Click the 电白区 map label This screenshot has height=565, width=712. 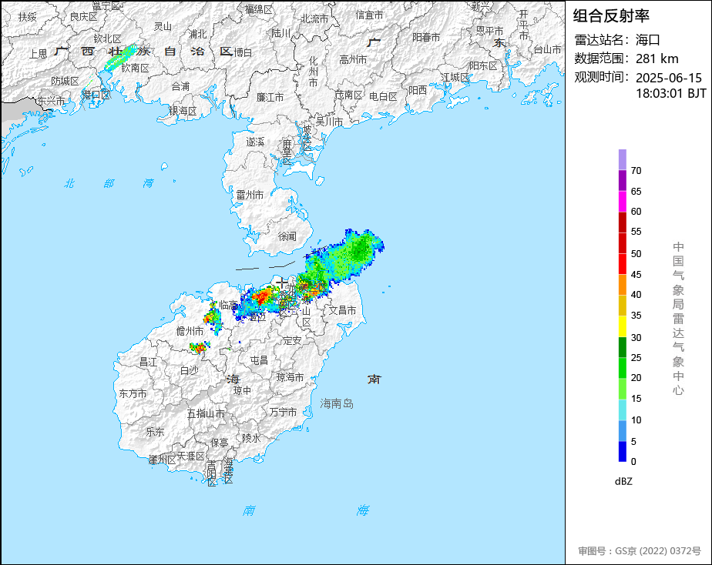383,96
